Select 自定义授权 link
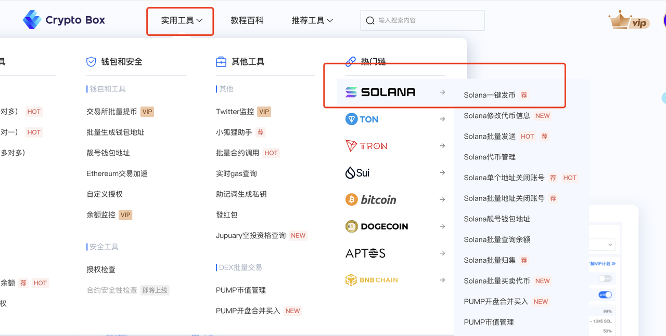Screen dimensions: 666x336 [x=105, y=194]
